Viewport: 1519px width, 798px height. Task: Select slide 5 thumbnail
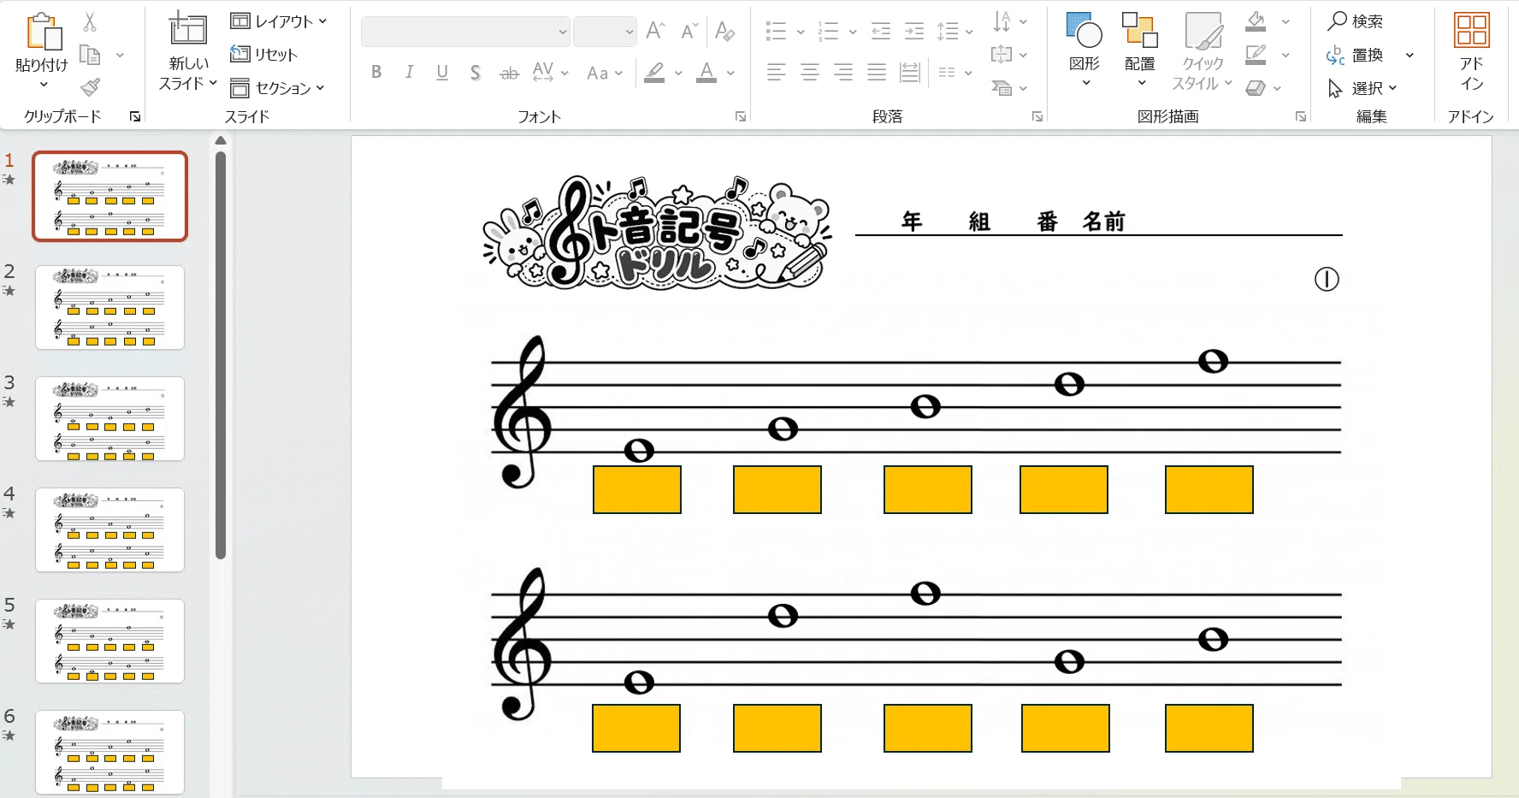[109, 641]
